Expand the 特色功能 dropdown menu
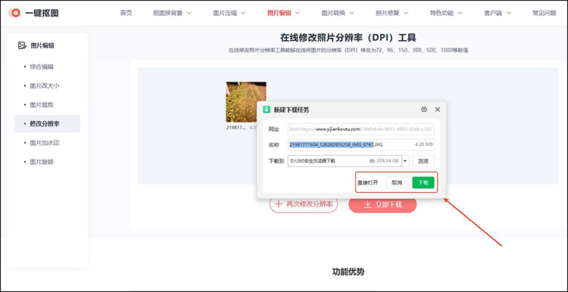 pos(446,13)
